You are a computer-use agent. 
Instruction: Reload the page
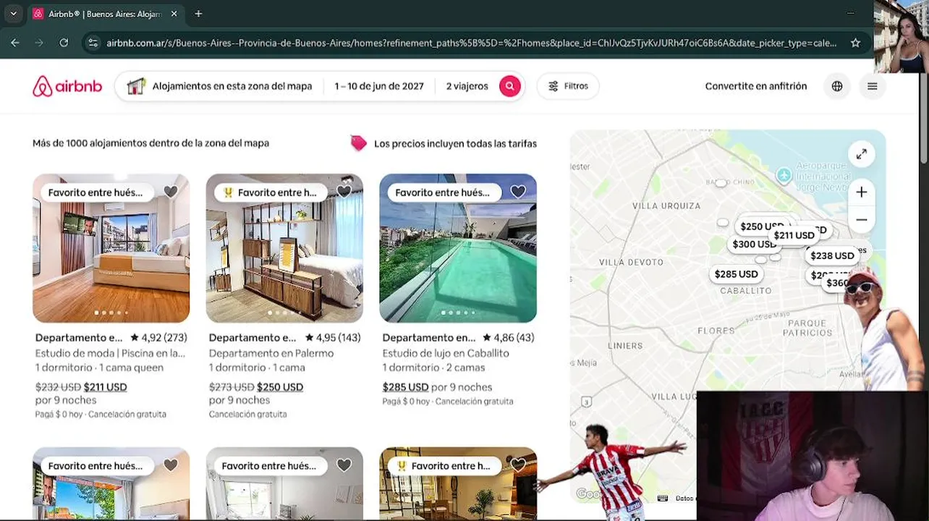pos(64,43)
